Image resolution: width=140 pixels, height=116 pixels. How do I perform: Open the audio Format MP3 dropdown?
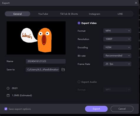[x=117, y=89]
